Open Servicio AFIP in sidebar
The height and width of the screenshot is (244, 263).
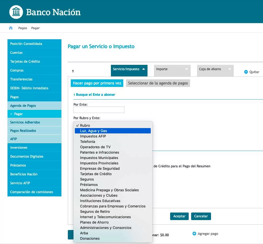click(34, 183)
